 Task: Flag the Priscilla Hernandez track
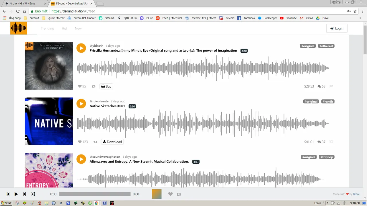tap(331, 86)
